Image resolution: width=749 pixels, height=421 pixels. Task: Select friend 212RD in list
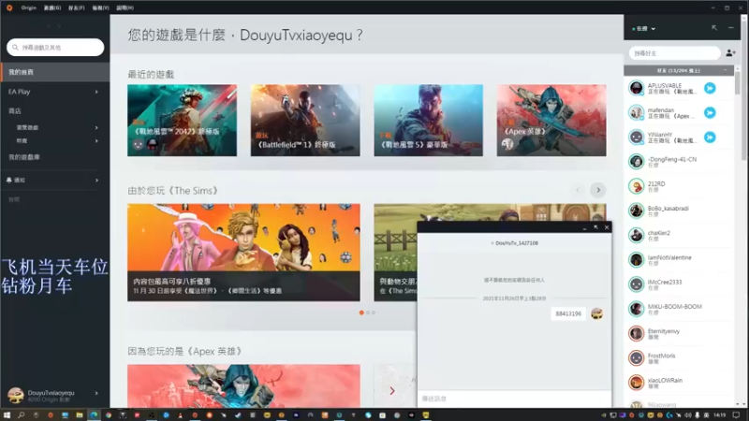tap(678, 186)
